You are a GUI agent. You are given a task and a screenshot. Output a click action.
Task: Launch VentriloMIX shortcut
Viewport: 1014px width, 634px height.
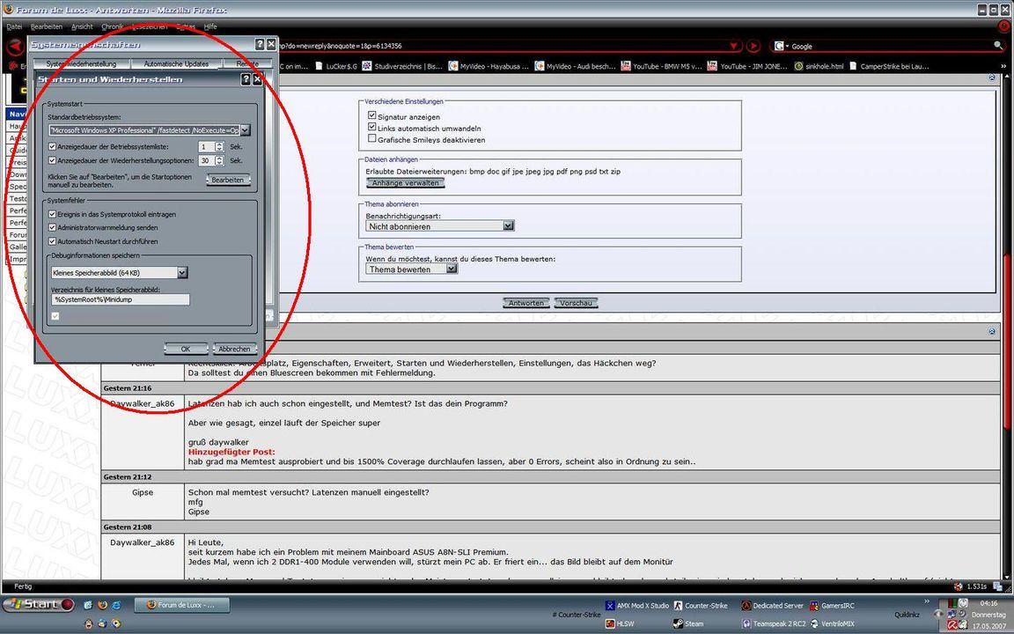[x=833, y=623]
